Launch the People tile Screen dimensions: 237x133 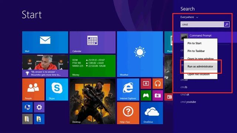[33, 89]
